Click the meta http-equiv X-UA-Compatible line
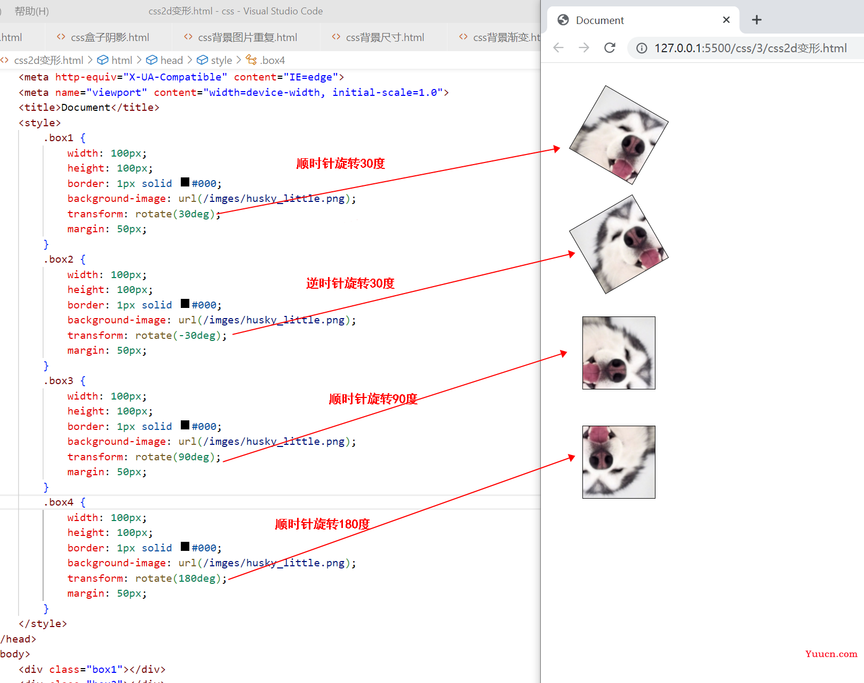Viewport: 864px width, 683px height. pyautogui.click(x=181, y=77)
